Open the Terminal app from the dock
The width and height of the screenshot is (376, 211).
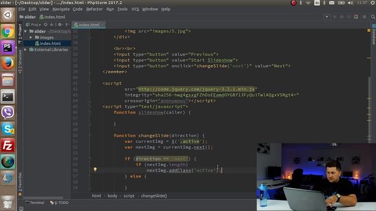[8, 96]
